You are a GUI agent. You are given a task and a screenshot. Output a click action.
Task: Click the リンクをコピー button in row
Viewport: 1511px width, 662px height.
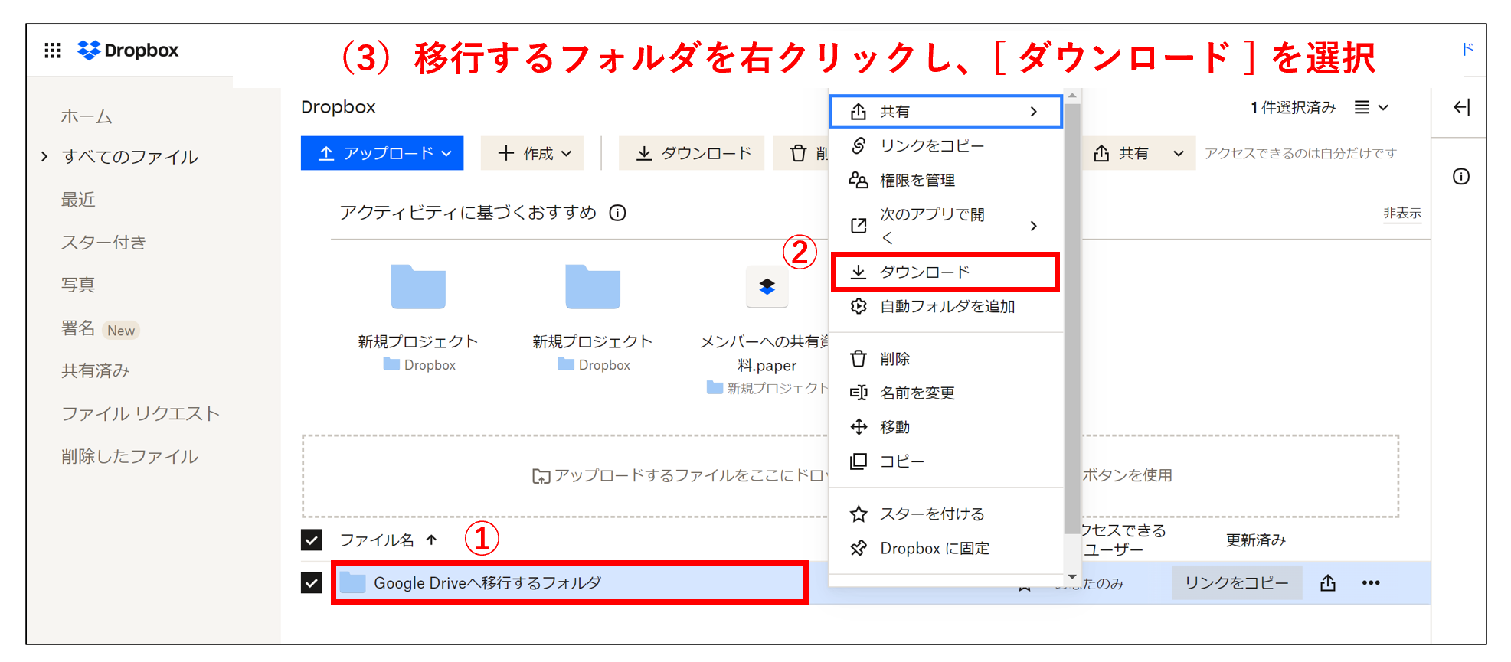point(1237,583)
